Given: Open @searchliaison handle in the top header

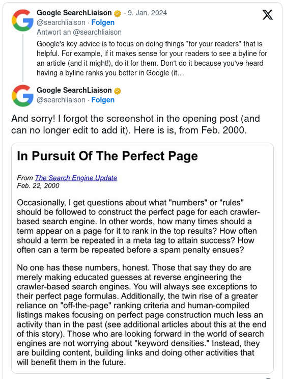Looking at the screenshot, I should pyautogui.click(x=61, y=22).
